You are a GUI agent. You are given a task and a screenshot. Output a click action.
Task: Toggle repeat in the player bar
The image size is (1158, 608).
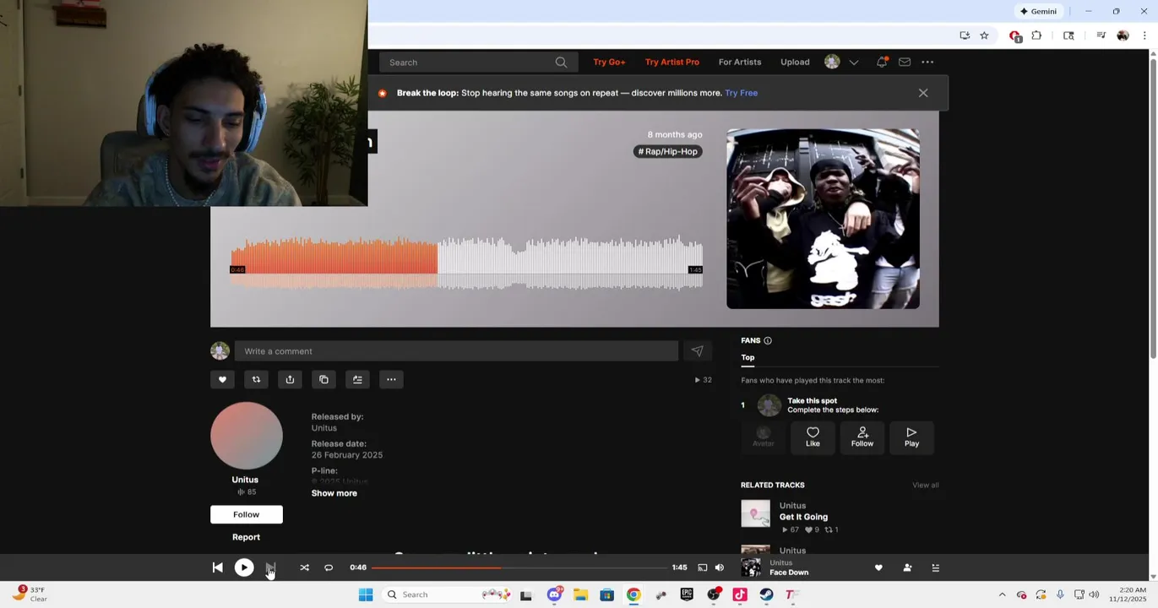tap(329, 567)
